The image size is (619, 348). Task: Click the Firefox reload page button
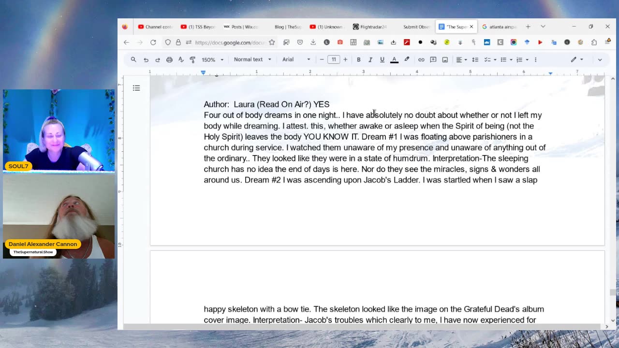tap(153, 43)
